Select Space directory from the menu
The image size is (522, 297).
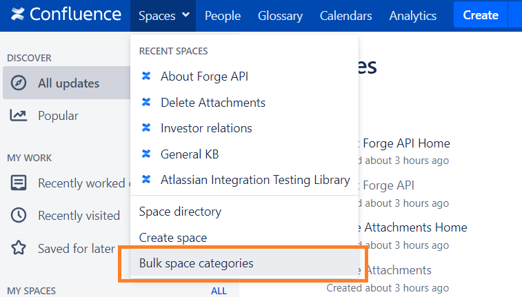[180, 212]
